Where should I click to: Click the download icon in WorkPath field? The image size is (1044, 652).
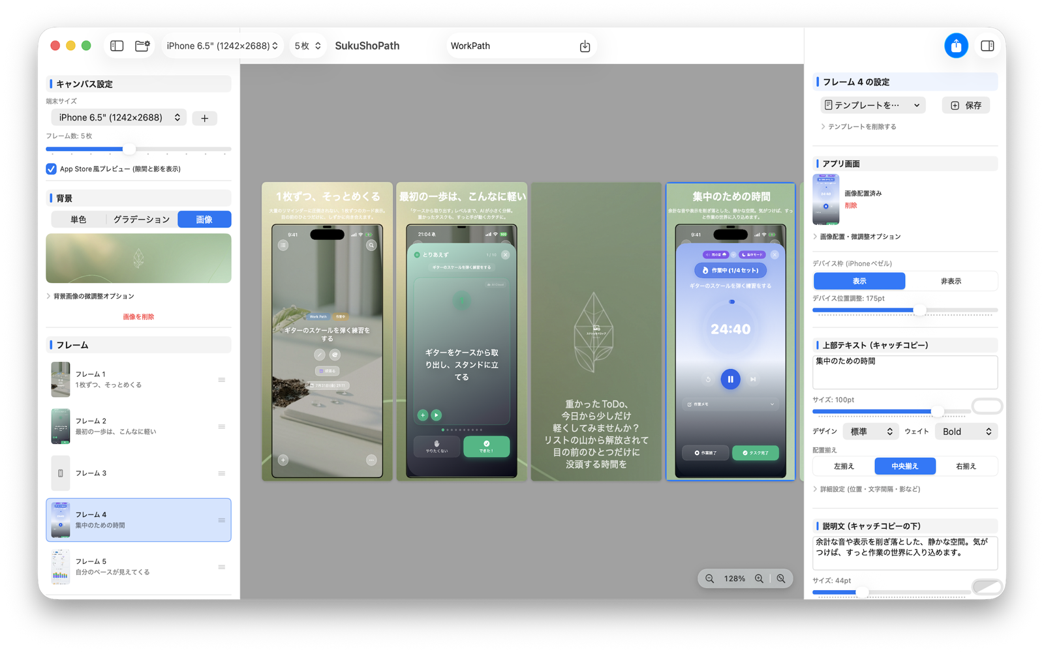[585, 46]
